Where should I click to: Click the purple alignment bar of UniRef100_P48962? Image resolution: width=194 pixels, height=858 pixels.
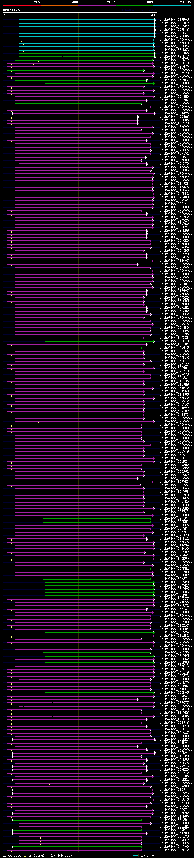80,475
